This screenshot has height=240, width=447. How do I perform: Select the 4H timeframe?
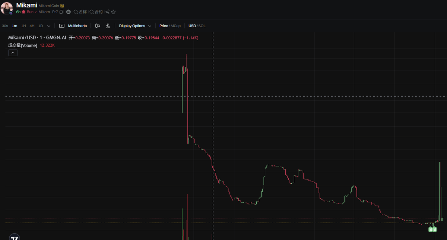(x=32, y=26)
